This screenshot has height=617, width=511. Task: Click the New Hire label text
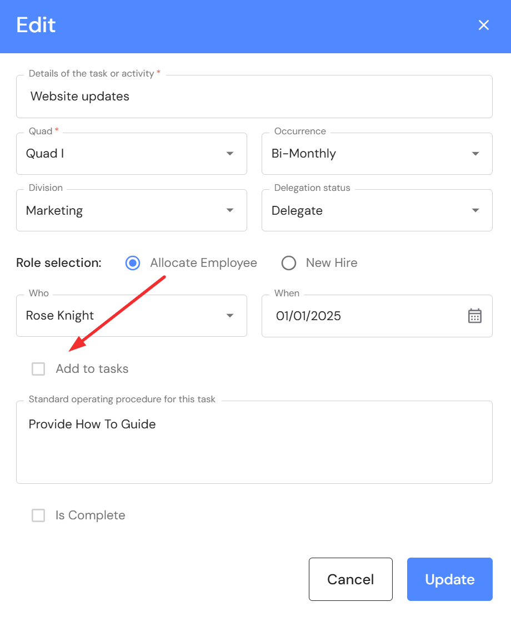coord(332,263)
